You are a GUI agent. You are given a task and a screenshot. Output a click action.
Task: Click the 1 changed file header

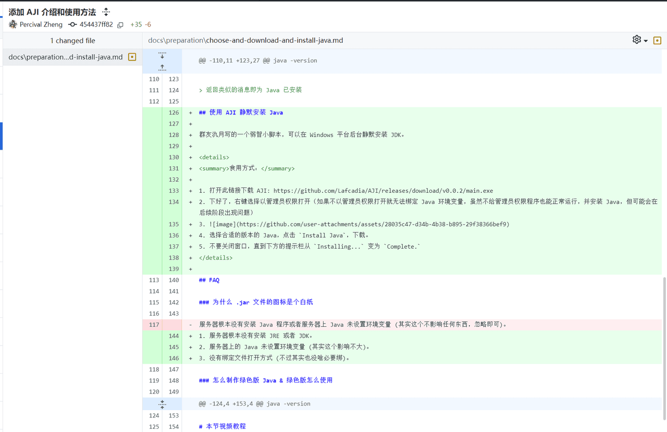(72, 40)
